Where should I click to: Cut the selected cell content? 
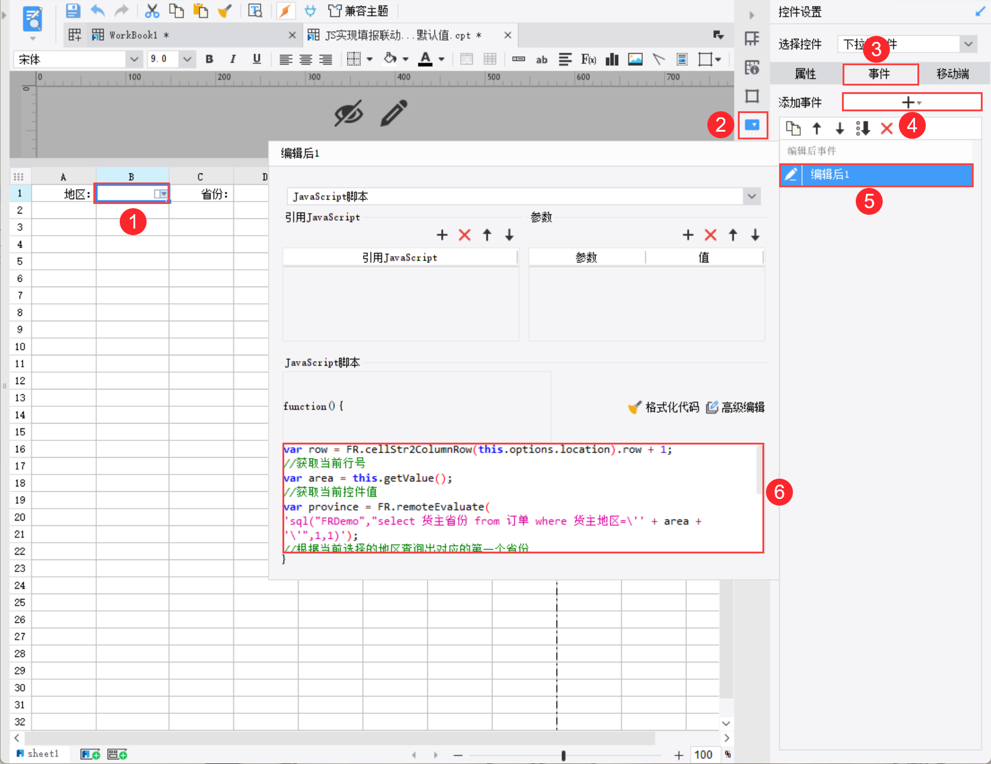pos(152,11)
